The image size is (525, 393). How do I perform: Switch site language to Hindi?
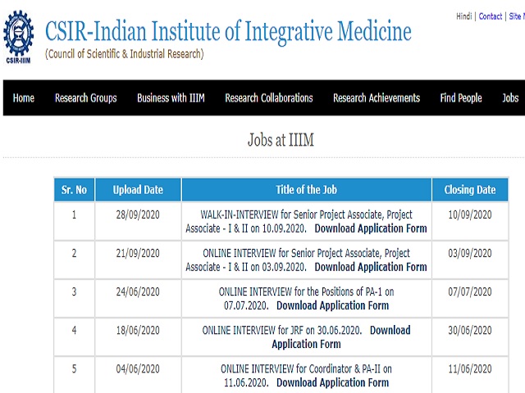tap(464, 16)
